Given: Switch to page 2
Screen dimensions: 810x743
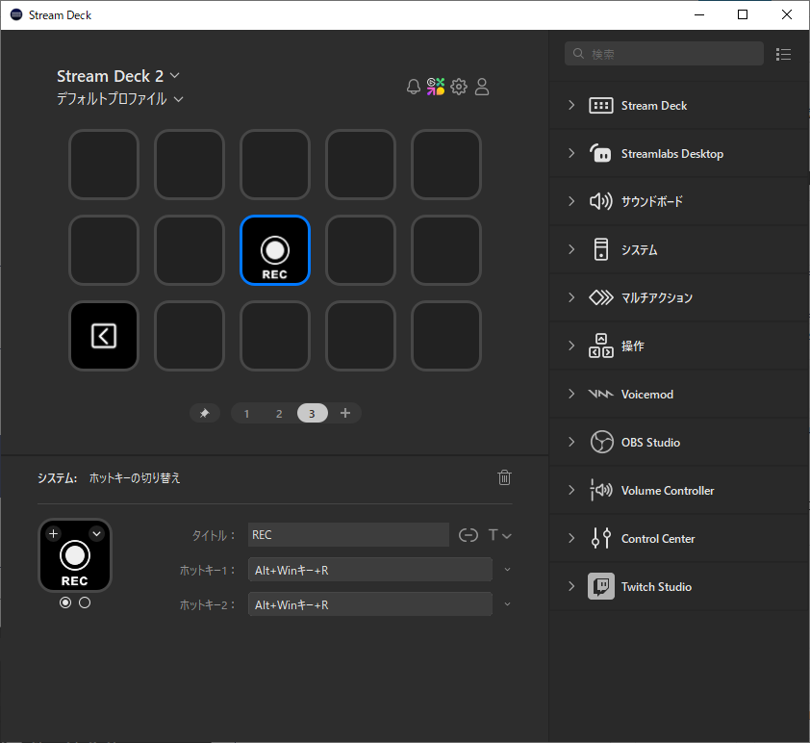Looking at the screenshot, I should 279,413.
